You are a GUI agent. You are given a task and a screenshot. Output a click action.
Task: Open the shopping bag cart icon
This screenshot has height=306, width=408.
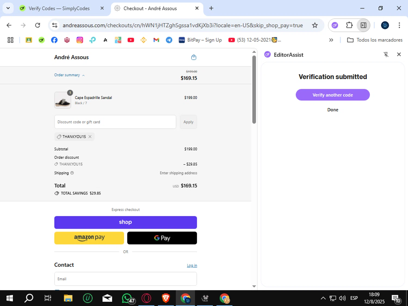194,57
